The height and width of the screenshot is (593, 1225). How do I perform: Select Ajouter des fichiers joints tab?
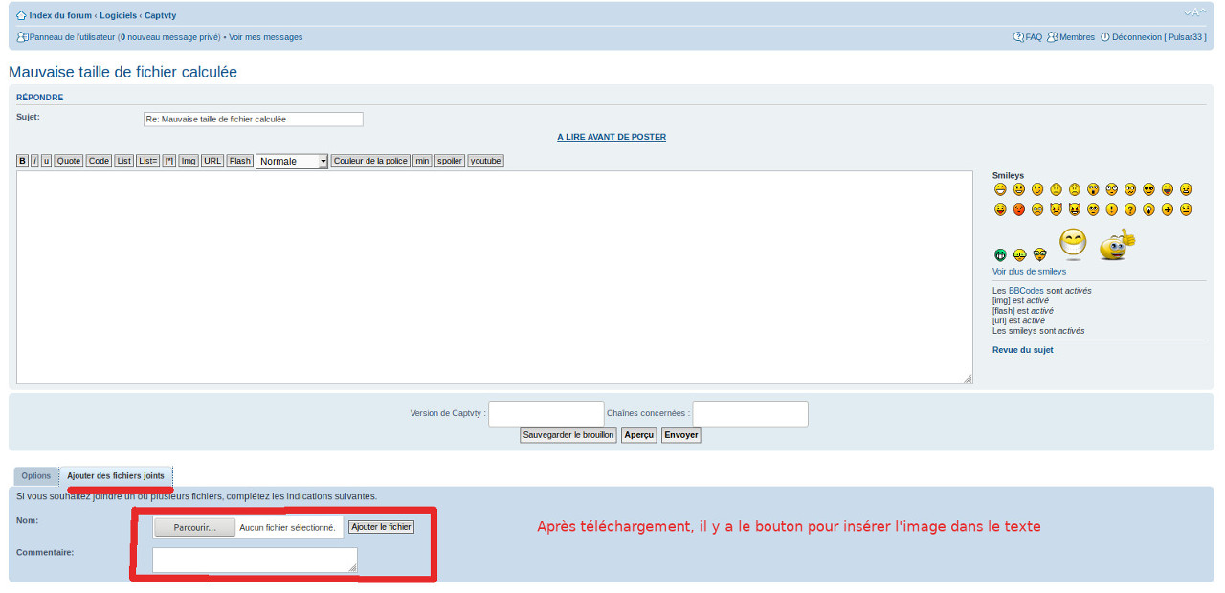coord(116,476)
